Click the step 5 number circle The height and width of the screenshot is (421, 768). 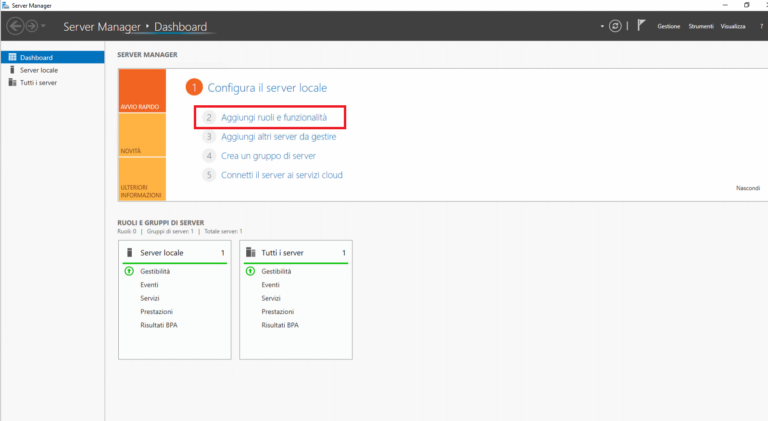point(209,175)
